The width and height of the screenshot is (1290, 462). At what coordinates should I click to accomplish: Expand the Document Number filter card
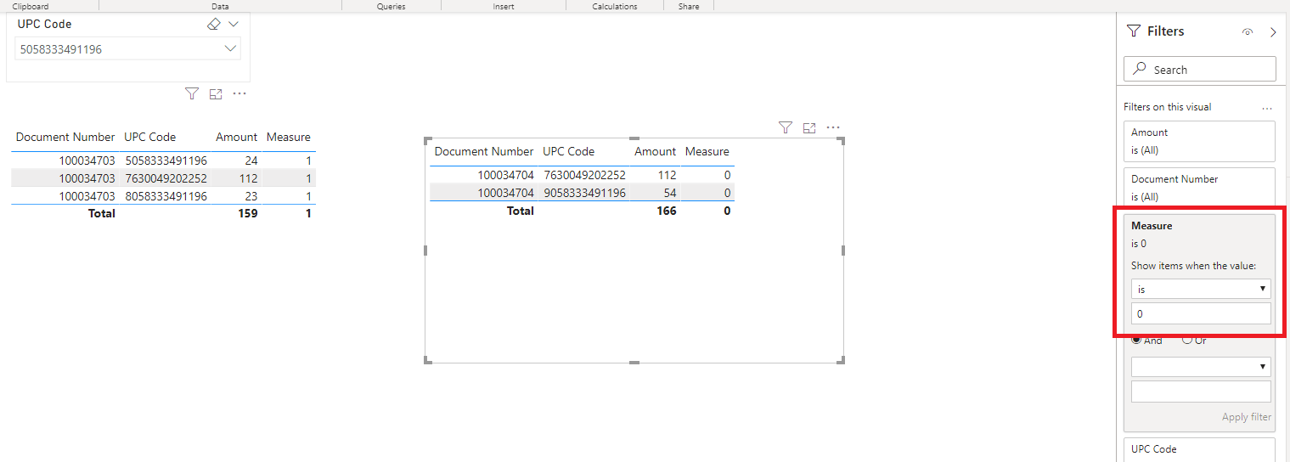[x=1199, y=188]
